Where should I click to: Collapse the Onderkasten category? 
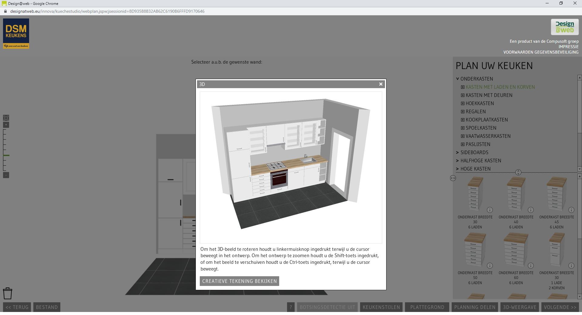457,79
